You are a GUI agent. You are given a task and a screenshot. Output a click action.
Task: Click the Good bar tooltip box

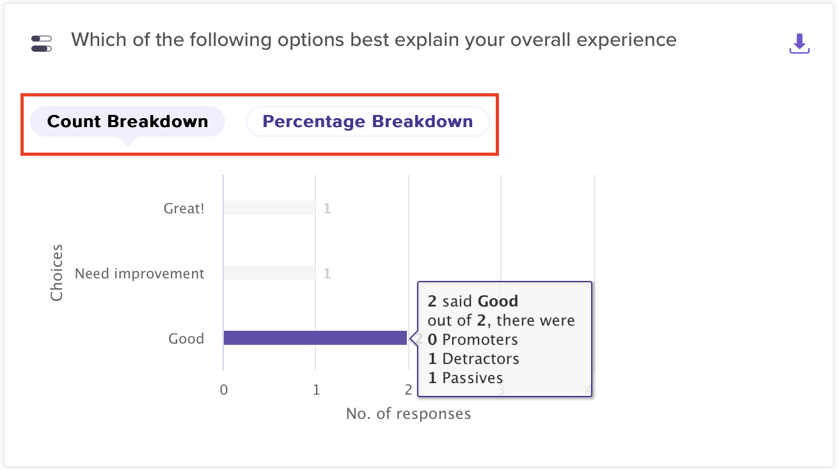click(x=504, y=338)
